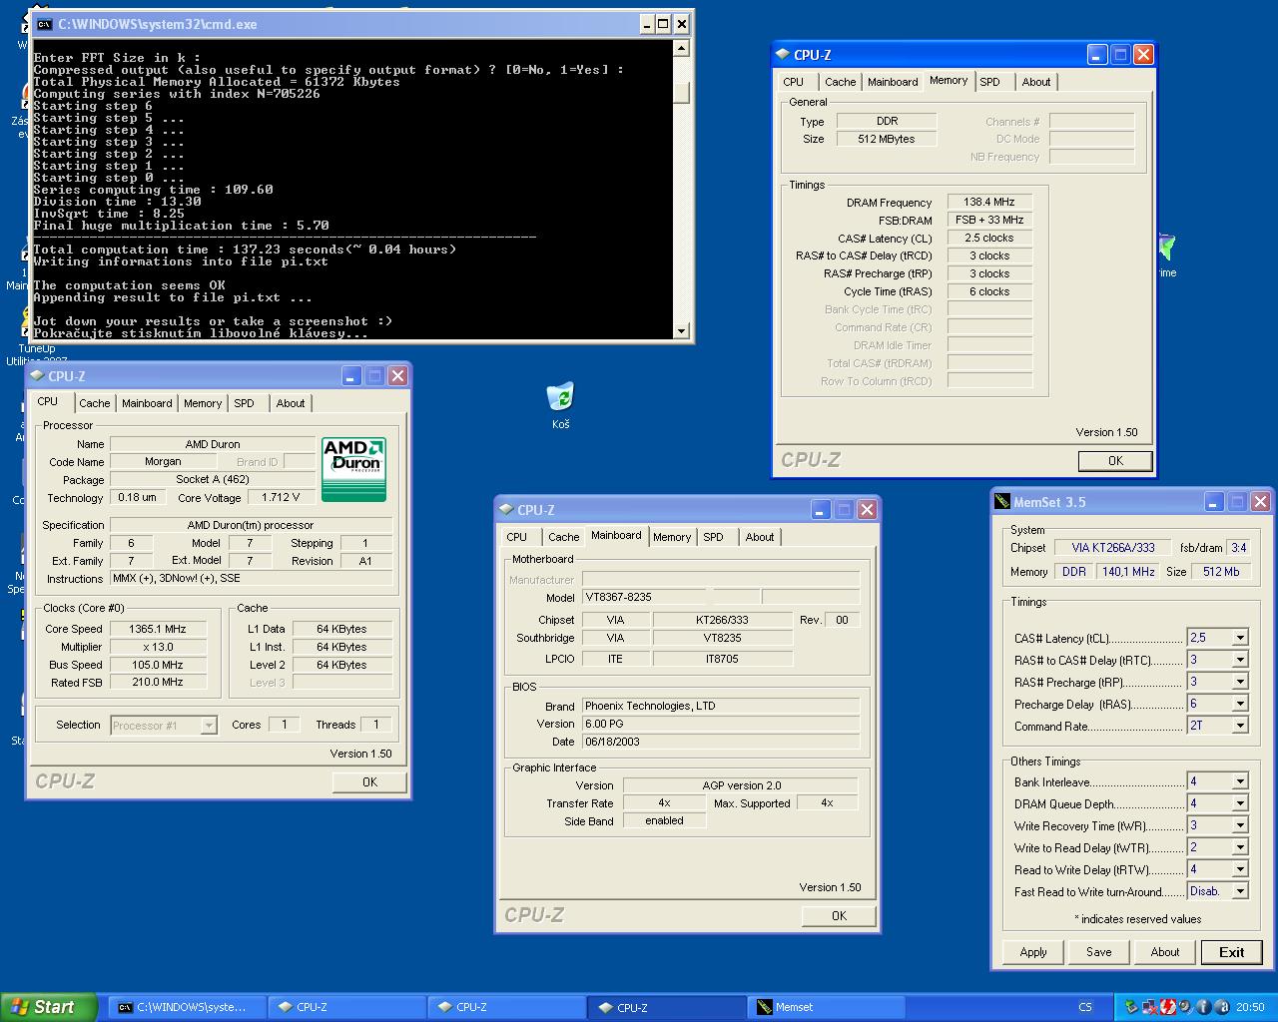1278x1022 pixels.
Task: Open Cache tab in Mainboard CPU-Z window
Action: 564,537
